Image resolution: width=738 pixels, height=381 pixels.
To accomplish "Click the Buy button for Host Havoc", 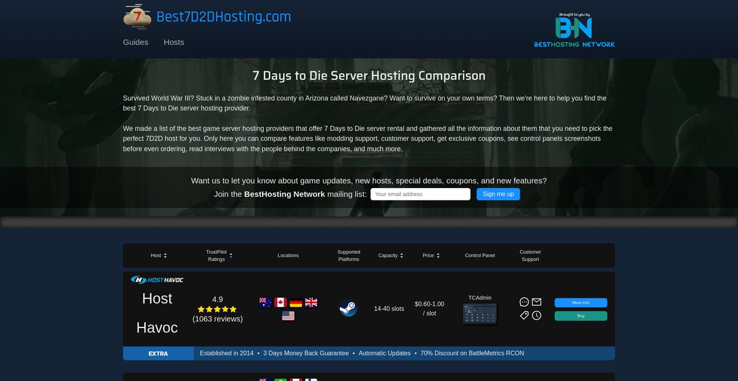I will 581,316.
